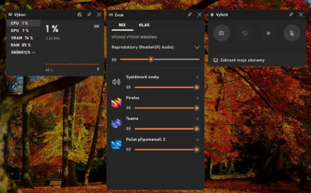Close the Zvuk widget

200,15
